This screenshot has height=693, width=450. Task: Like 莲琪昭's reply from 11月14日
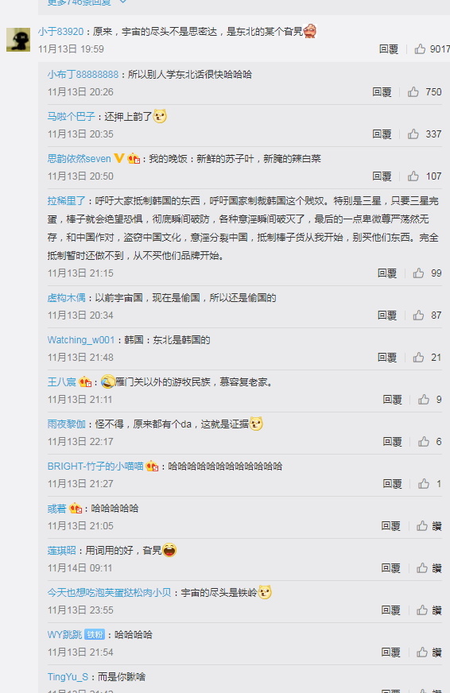coord(422,568)
